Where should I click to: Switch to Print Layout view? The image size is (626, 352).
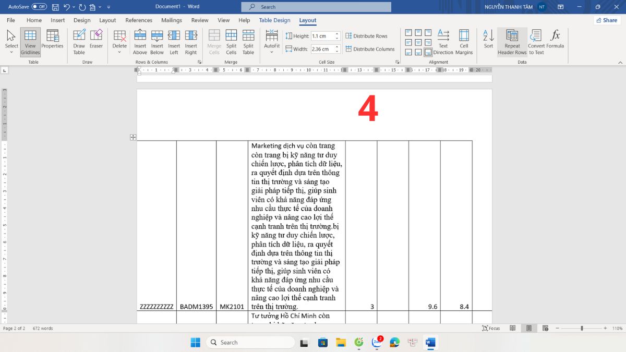529,329
